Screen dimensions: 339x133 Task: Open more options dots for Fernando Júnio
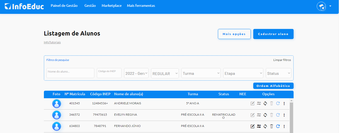[x=284, y=126]
